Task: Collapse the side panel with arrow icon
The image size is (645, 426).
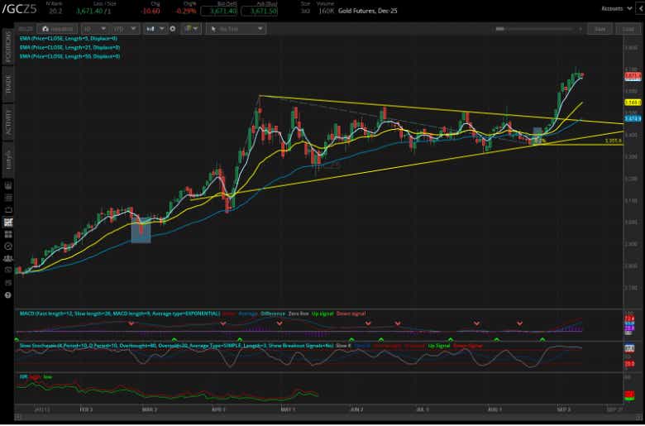Action: pos(640,8)
